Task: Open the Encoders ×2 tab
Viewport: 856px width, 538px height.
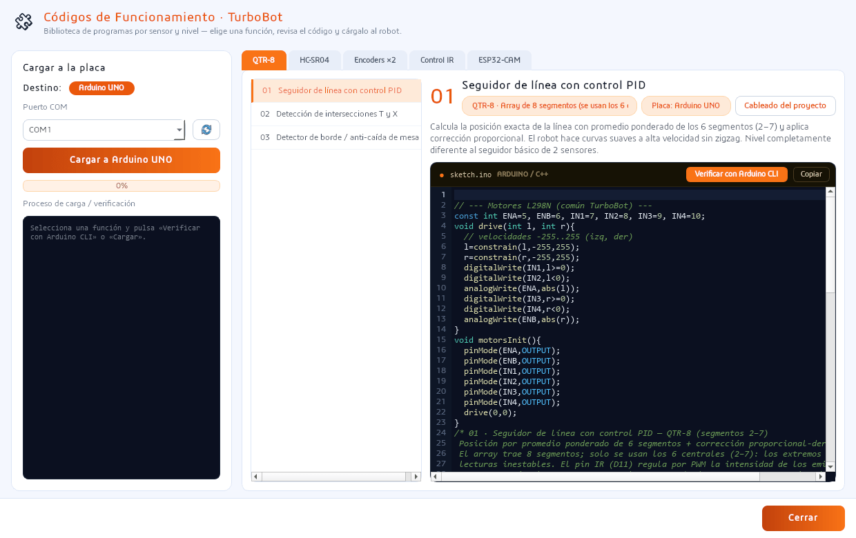Action: 375,60
